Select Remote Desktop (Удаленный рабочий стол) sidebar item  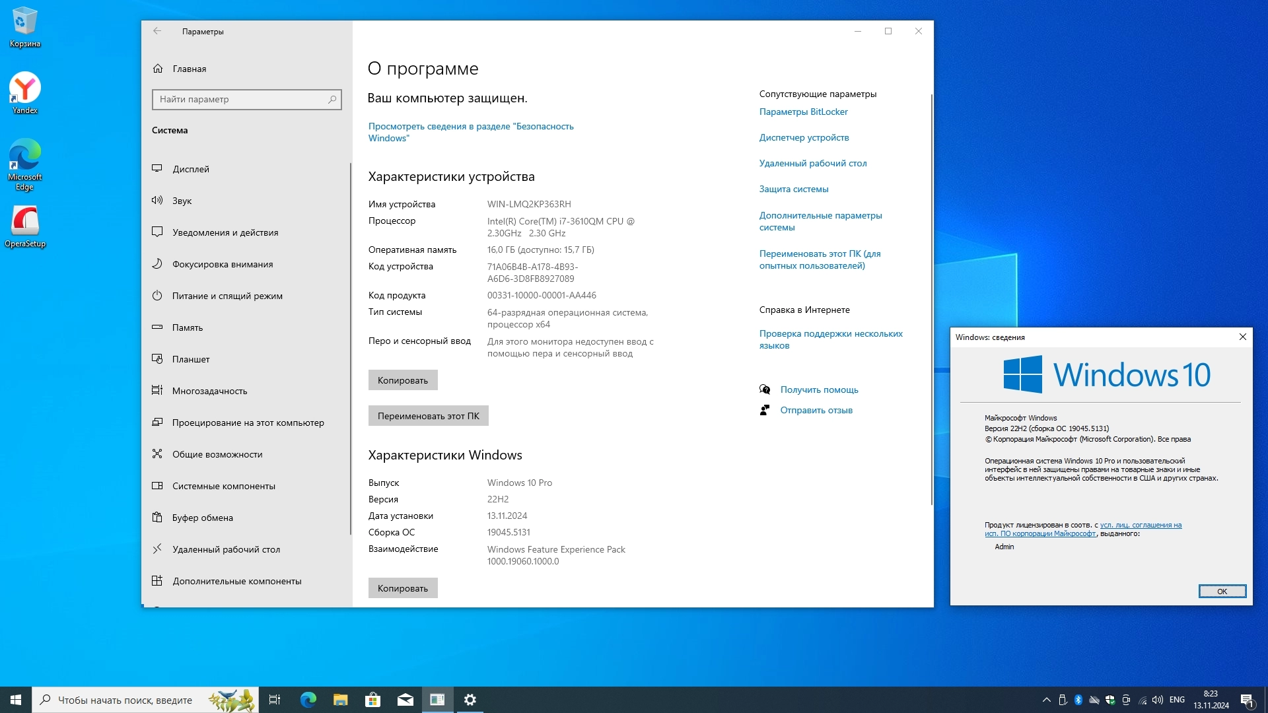[226, 549]
